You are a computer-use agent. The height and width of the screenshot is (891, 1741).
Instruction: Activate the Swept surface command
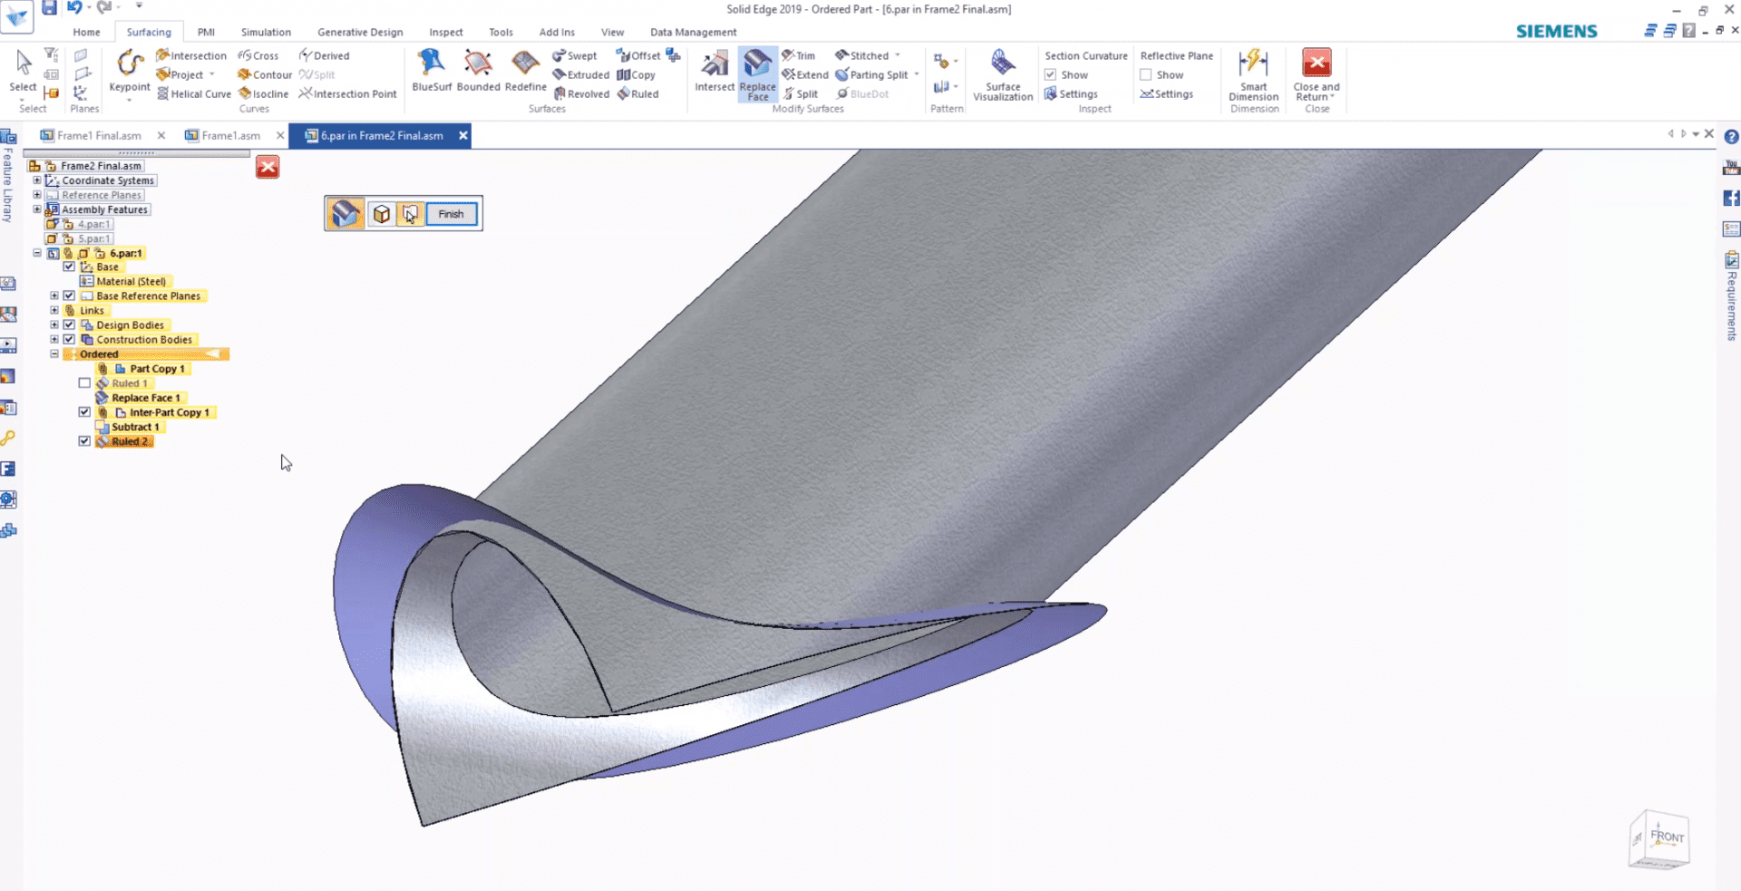(576, 55)
